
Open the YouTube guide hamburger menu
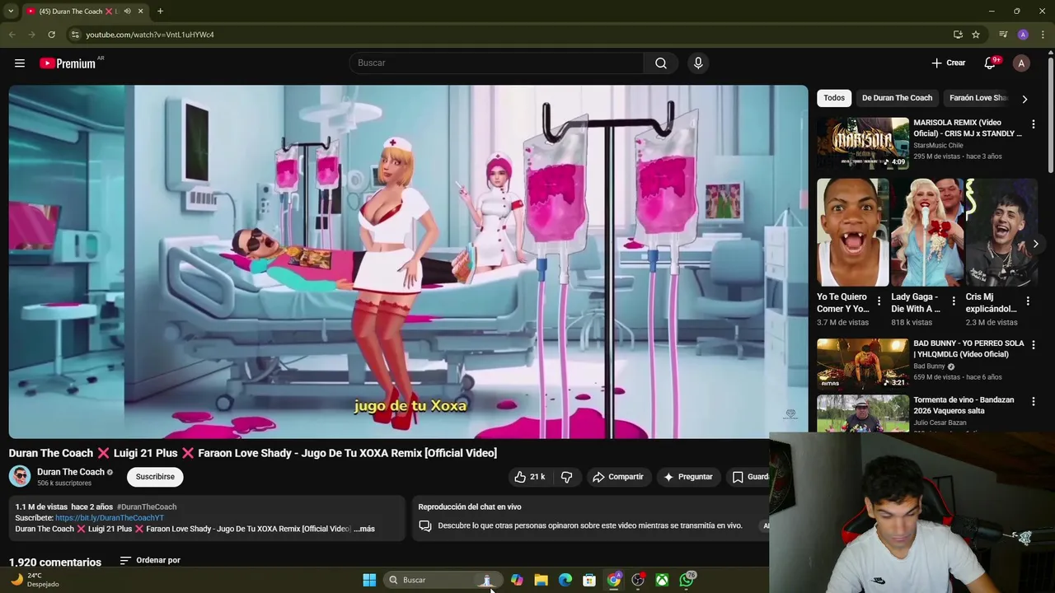tap(20, 63)
